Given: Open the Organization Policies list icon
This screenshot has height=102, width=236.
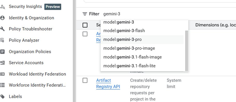Looking at the screenshot, I should [x=2, y=52].
